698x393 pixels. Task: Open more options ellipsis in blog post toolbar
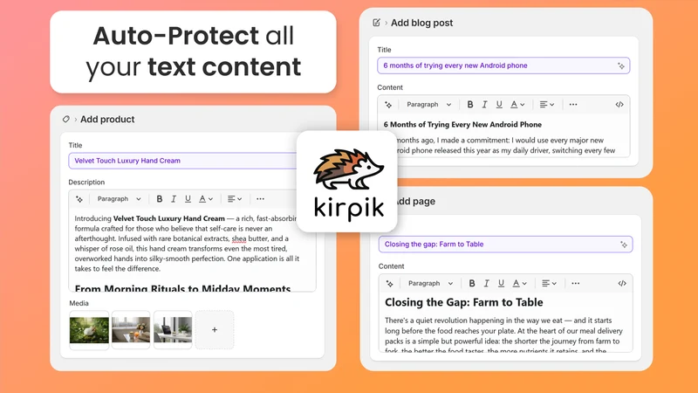point(573,105)
